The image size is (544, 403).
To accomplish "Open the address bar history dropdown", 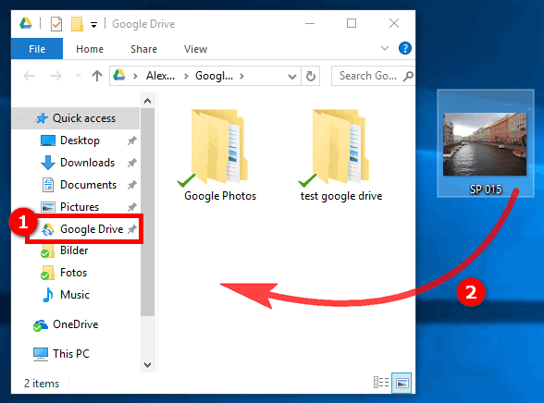I will [292, 76].
